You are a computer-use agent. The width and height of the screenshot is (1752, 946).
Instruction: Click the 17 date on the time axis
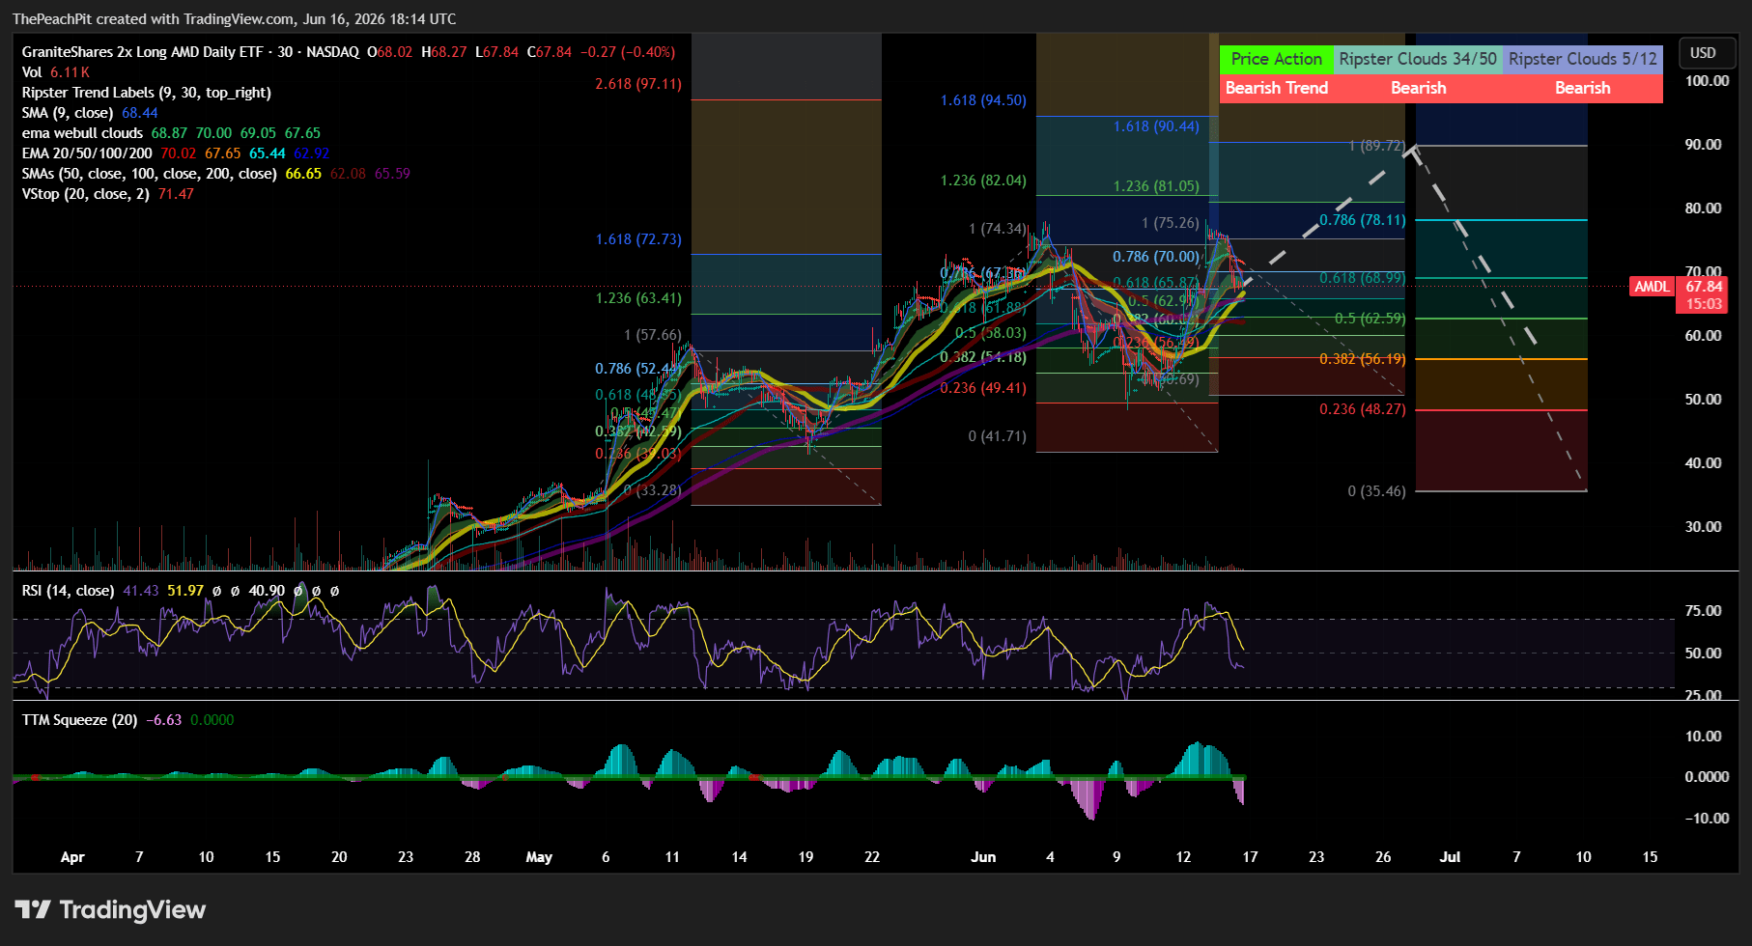tap(1250, 857)
